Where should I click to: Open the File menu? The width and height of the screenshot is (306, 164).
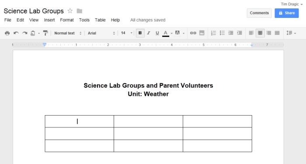click(x=8, y=20)
